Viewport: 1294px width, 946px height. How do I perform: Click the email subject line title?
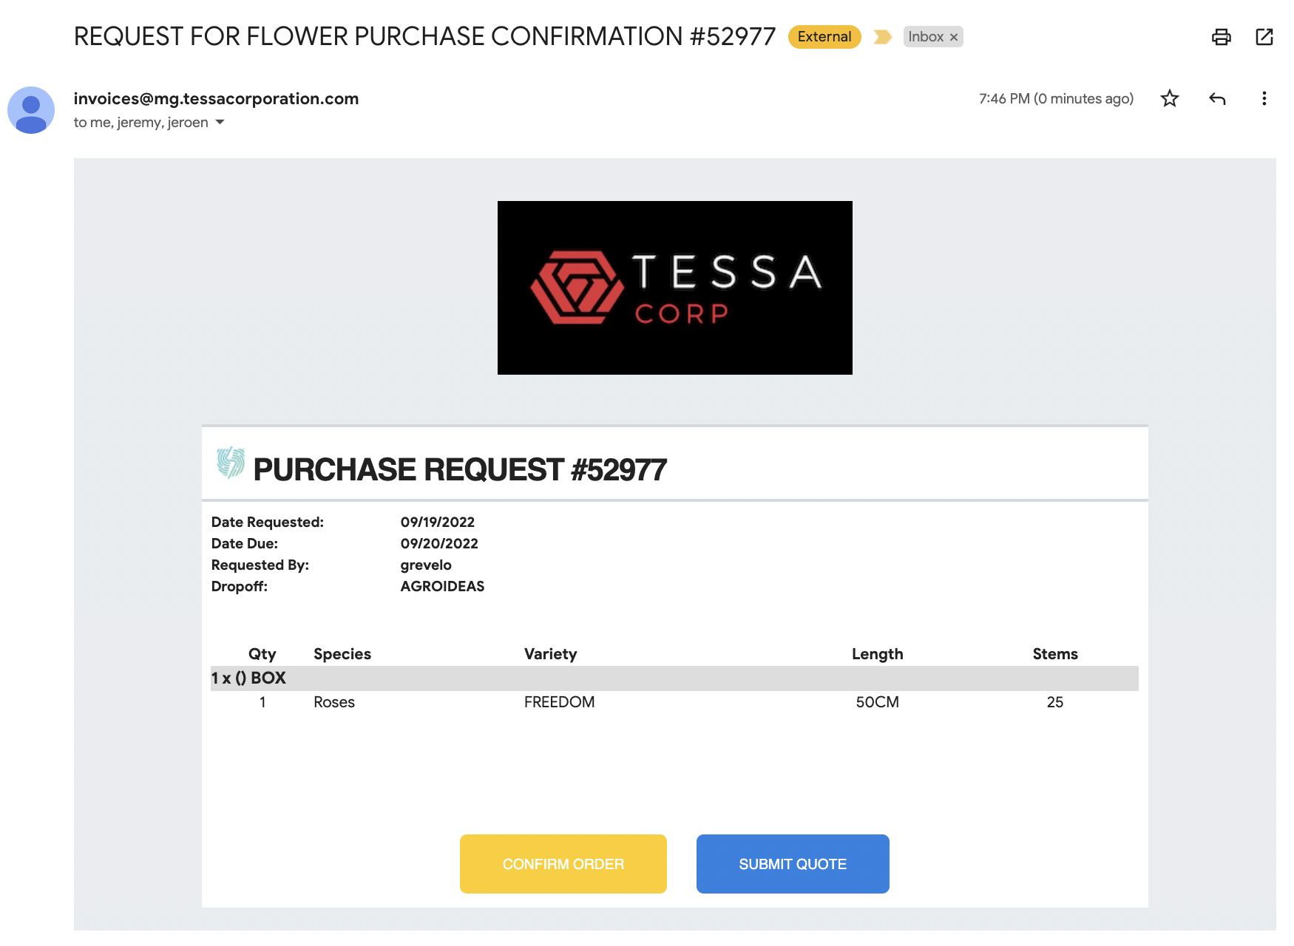click(424, 36)
